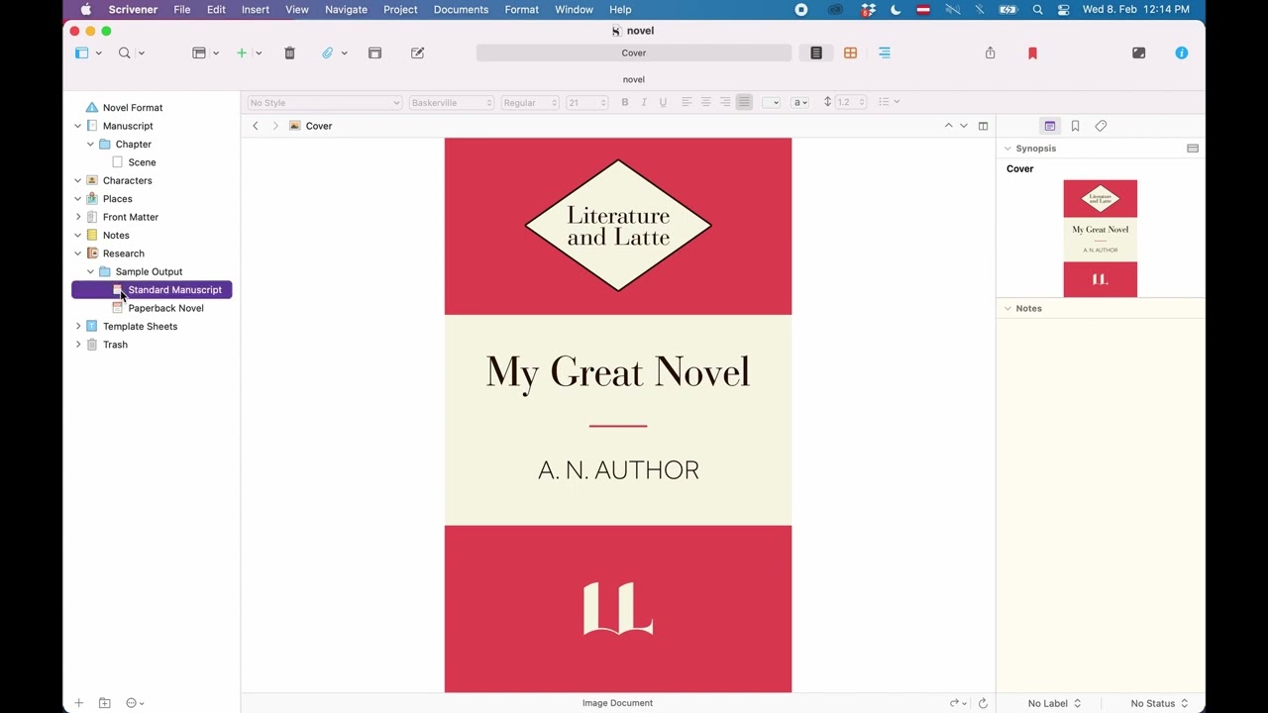Select Paperback Novel in binder
This screenshot has width=1268, height=713.
165,308
